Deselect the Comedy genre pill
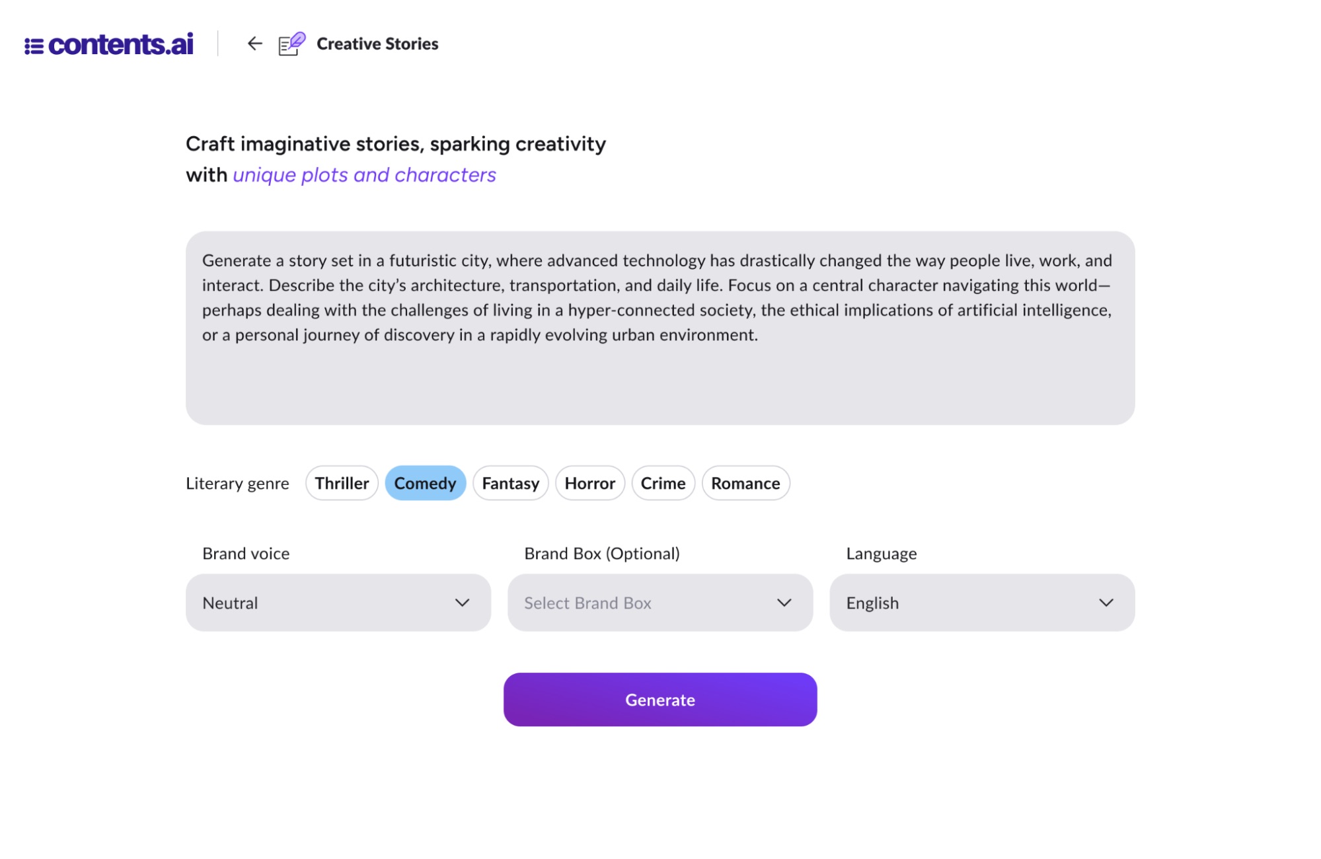Viewport: 1321px width, 859px height. click(425, 483)
